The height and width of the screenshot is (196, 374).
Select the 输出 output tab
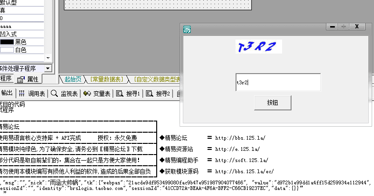(7, 94)
